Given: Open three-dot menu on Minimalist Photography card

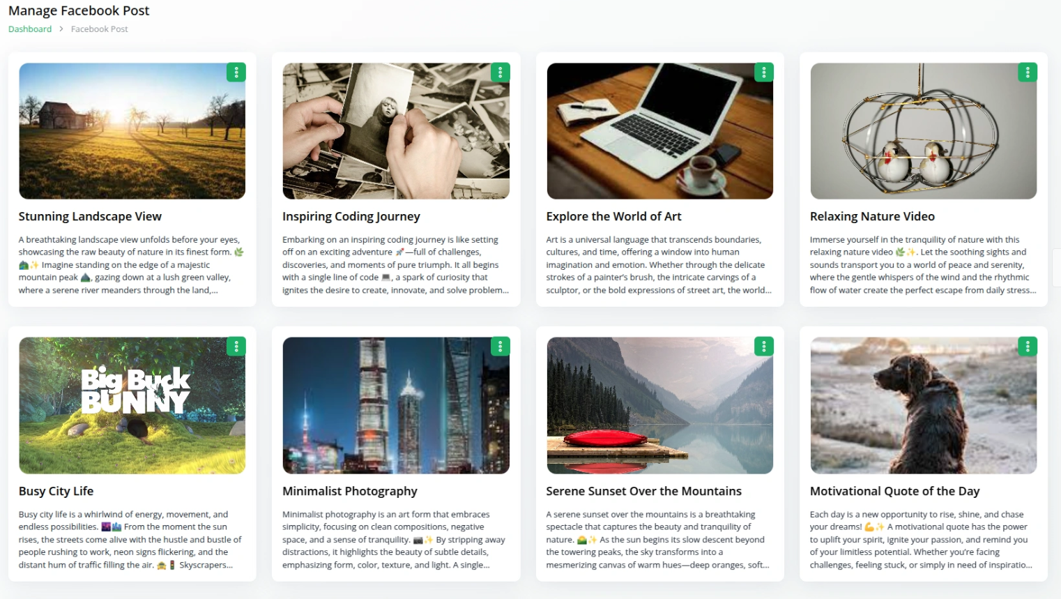Looking at the screenshot, I should coord(500,347).
